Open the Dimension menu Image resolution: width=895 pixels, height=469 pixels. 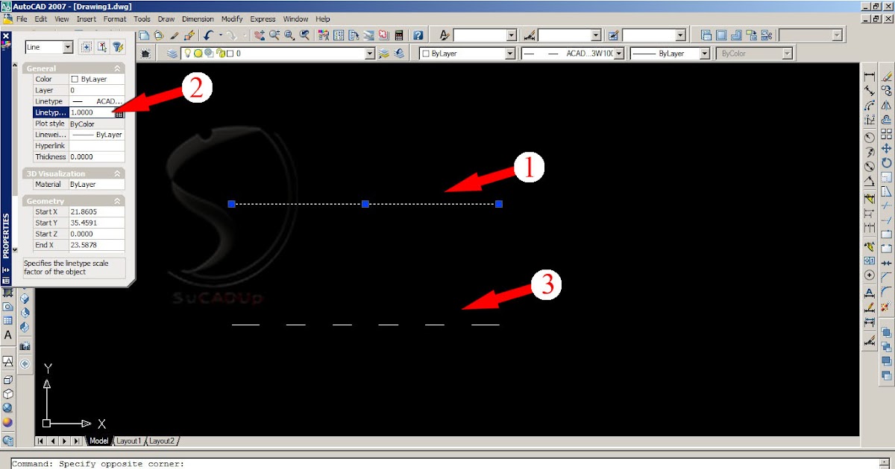tap(198, 19)
